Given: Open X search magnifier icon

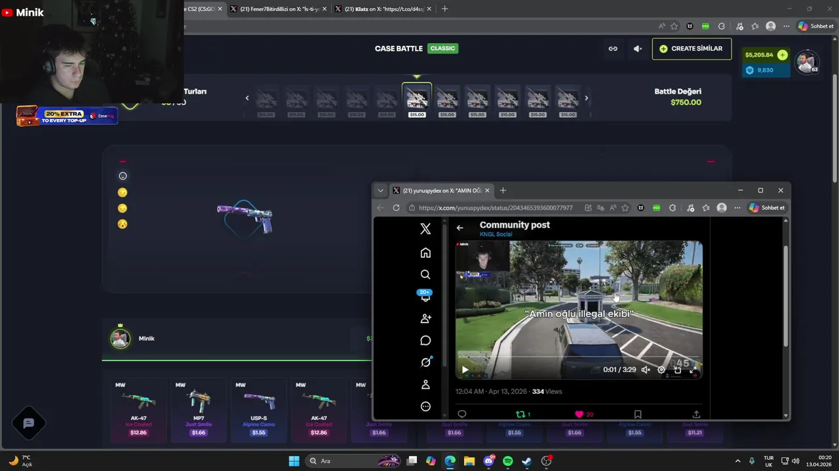Looking at the screenshot, I should 425,274.
